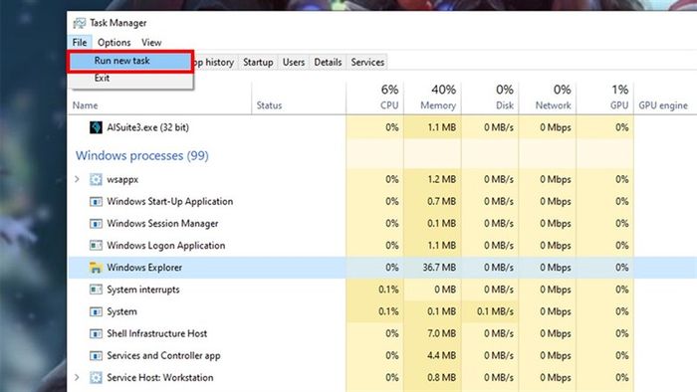Image resolution: width=697 pixels, height=392 pixels.
Task: Expand the wsappx process group
Action: [x=77, y=179]
